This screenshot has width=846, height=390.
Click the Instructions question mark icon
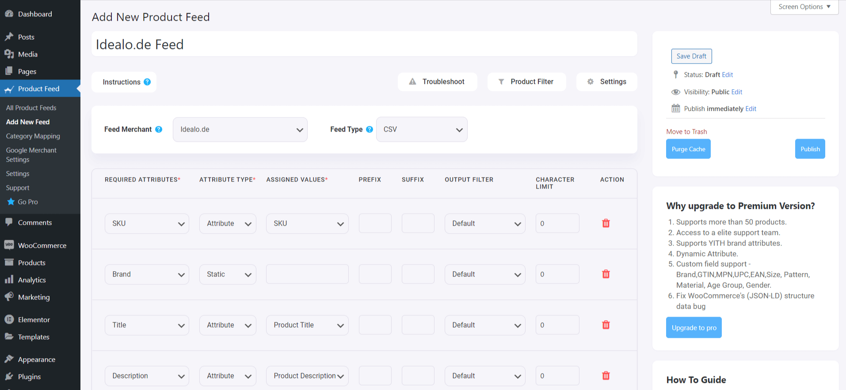tap(147, 82)
